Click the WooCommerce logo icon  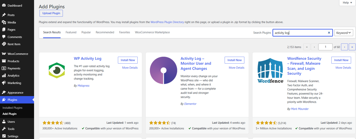point(3,54)
